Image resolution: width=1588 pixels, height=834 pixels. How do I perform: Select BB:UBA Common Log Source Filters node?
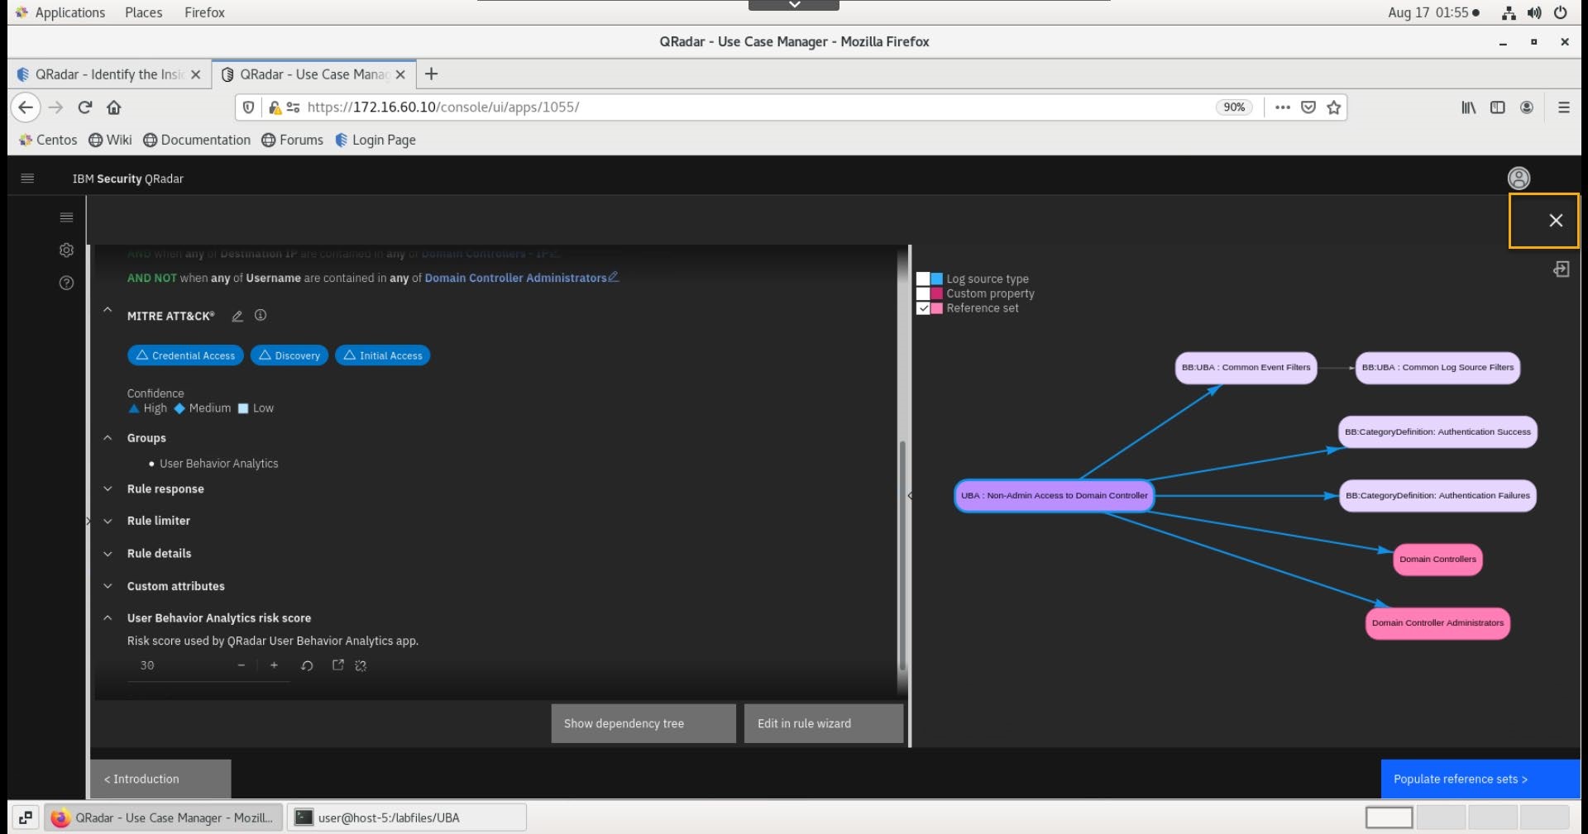coord(1437,368)
